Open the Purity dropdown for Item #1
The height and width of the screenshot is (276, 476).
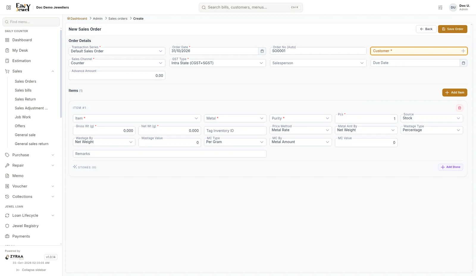pos(300,118)
